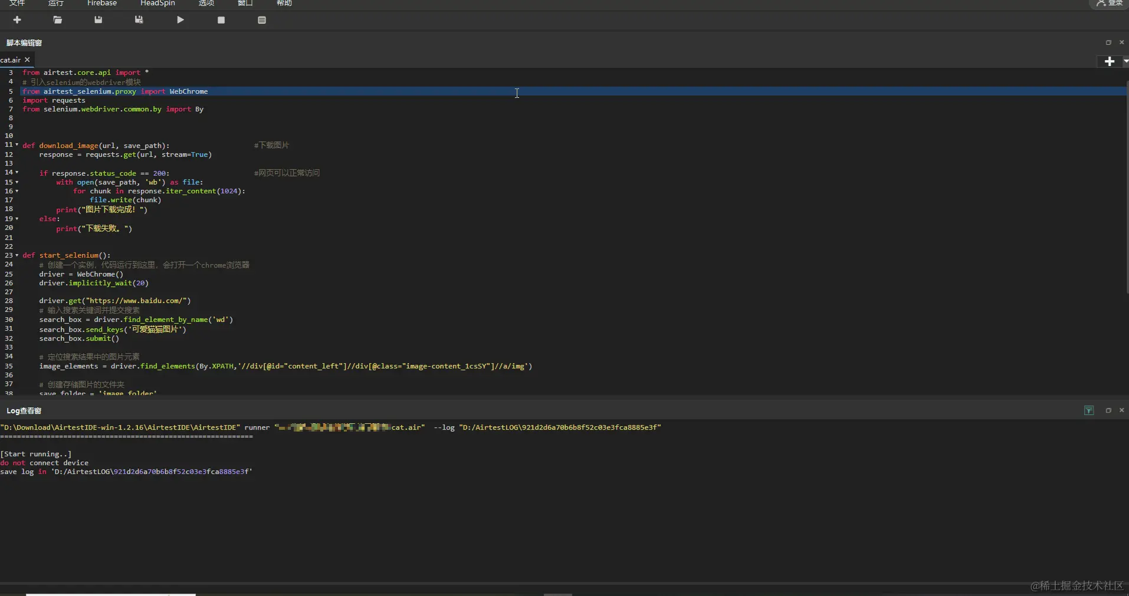This screenshot has height=596, width=1129.
Task: Click the 'do not connect device' log line
Action: [44, 463]
